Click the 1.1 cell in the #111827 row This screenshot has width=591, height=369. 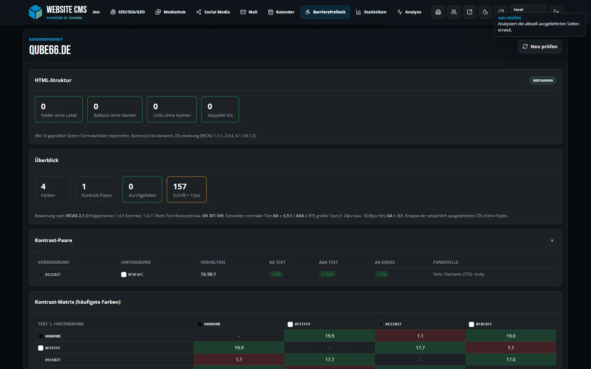click(x=239, y=359)
